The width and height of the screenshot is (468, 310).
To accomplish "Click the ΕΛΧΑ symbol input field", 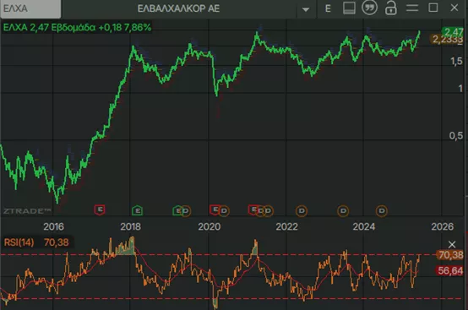I will (30, 8).
